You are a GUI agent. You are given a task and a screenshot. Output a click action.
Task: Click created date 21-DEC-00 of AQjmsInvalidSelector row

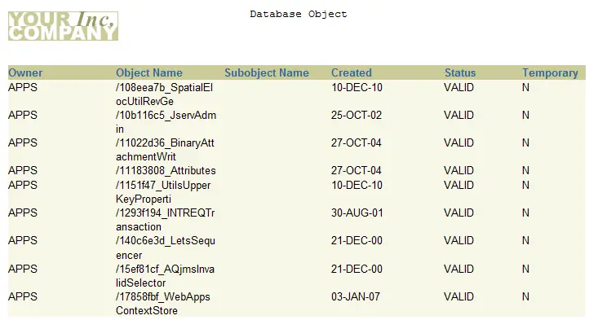pyautogui.click(x=356, y=269)
